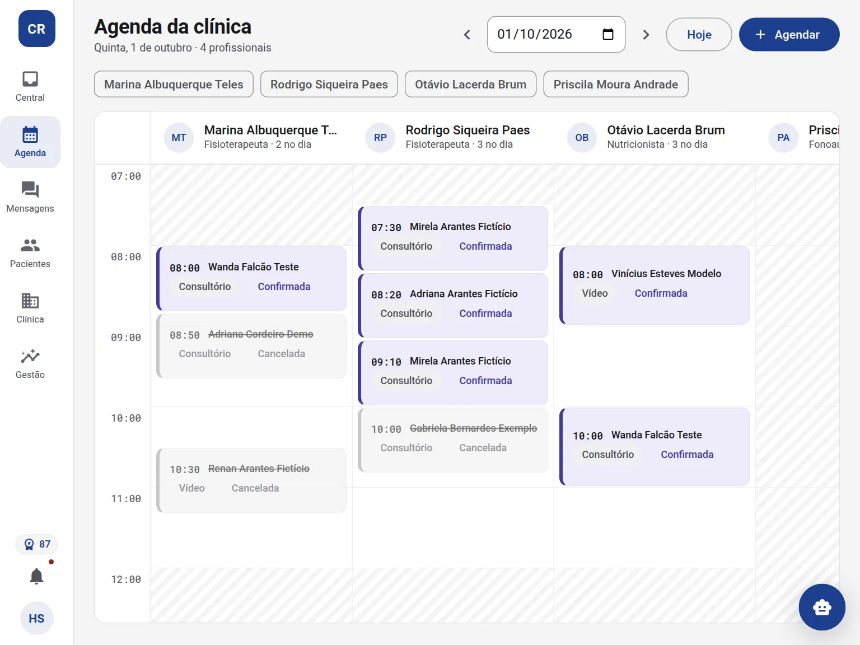Go to next day arrow
860x645 pixels.
(646, 35)
